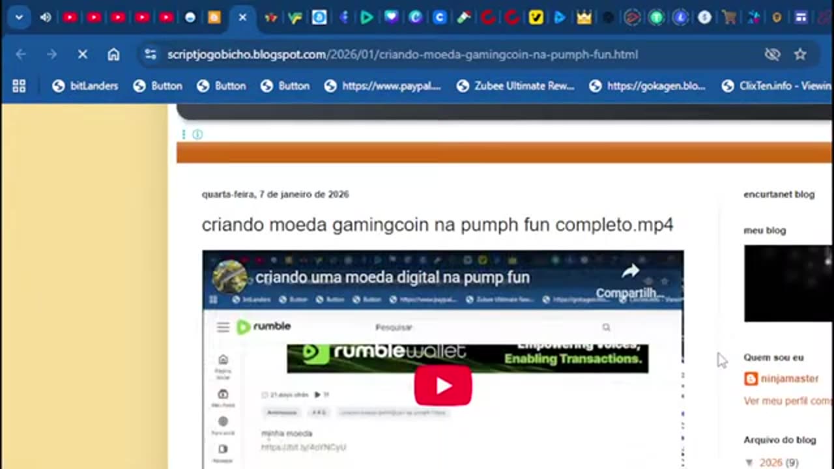This screenshot has width=834, height=469.
Task: Play the embedded YouTube video
Action: [x=443, y=385]
